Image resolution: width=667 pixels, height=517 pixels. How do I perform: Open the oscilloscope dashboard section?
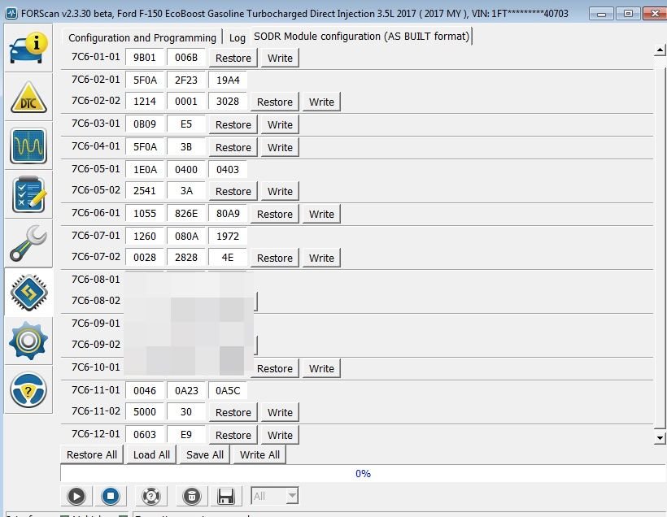coord(28,146)
